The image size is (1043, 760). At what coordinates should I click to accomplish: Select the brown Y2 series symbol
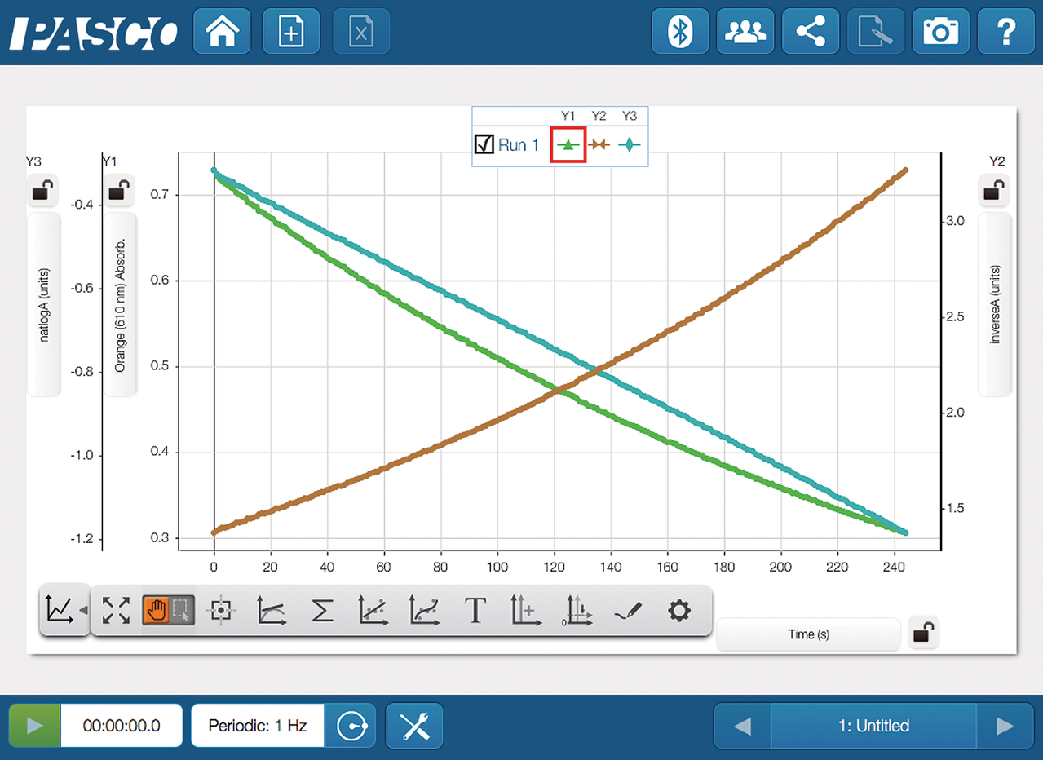[599, 145]
